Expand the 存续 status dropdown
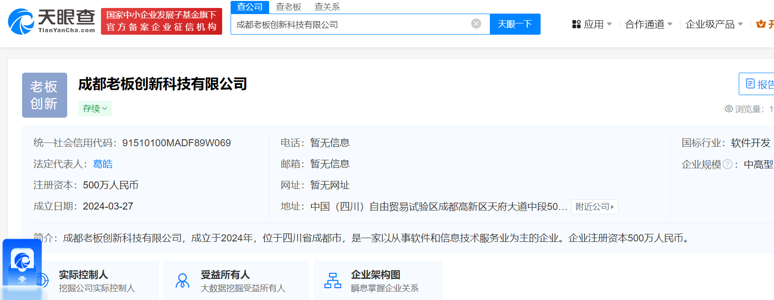Image resolution: width=774 pixels, height=300 pixels. coord(95,109)
